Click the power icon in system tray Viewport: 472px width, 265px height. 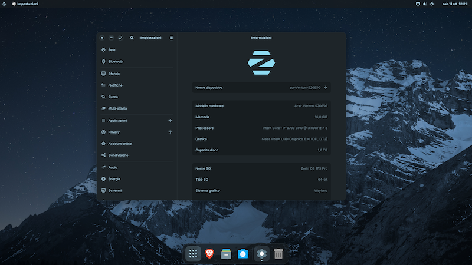point(432,4)
